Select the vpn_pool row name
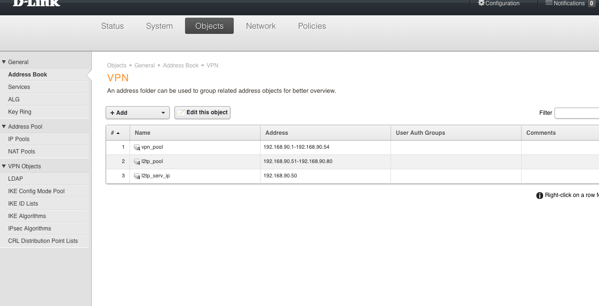 152,147
